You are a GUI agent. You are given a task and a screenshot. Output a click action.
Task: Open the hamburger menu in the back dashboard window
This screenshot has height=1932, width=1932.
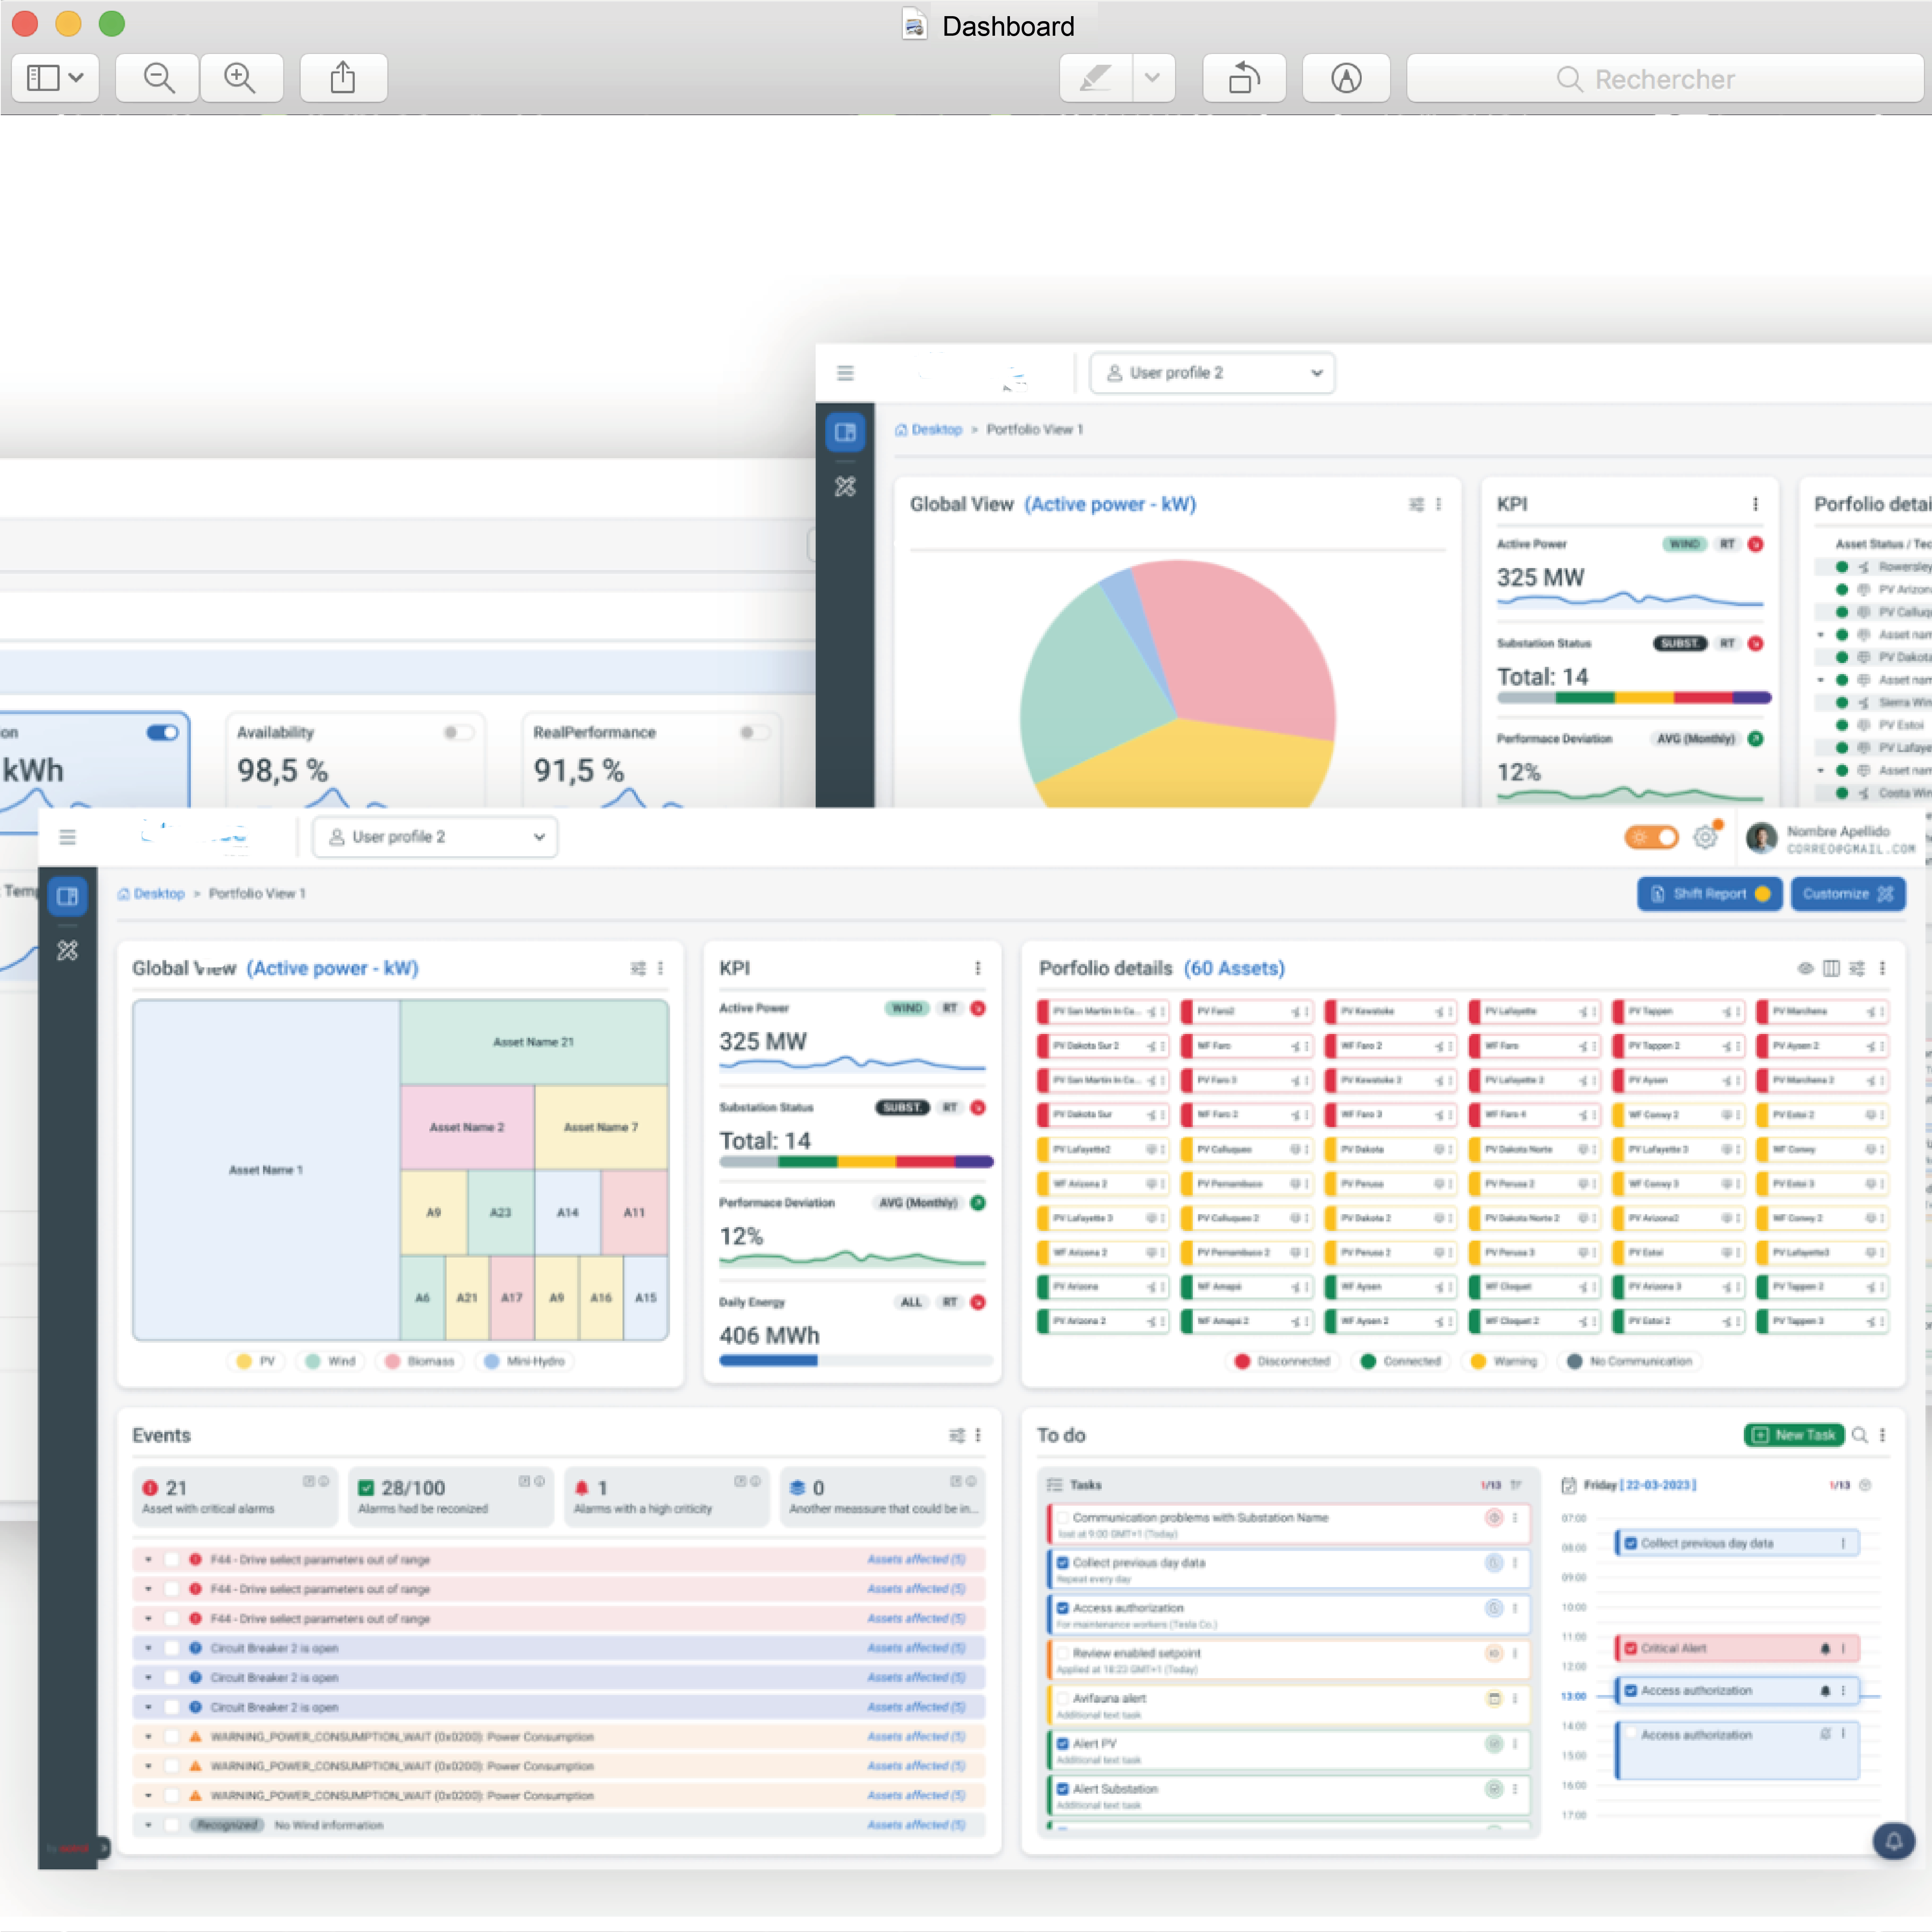(x=845, y=373)
